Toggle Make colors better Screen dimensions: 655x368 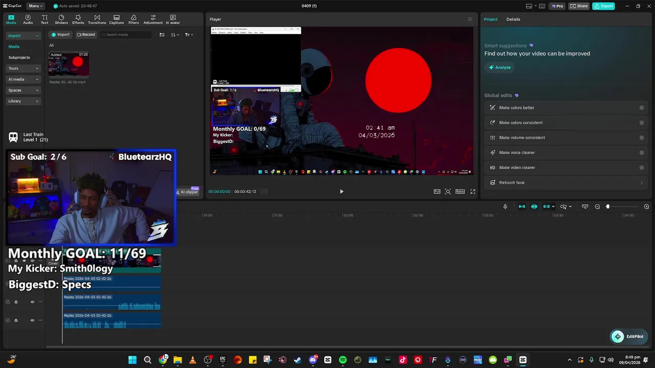point(641,108)
